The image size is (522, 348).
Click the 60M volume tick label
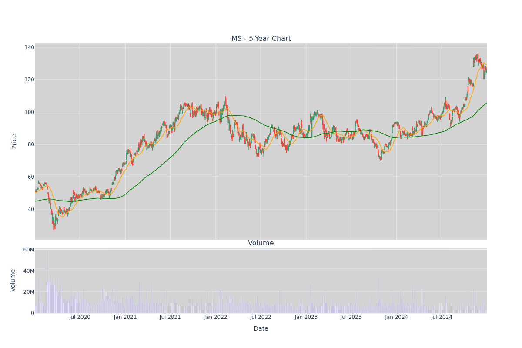click(29, 250)
